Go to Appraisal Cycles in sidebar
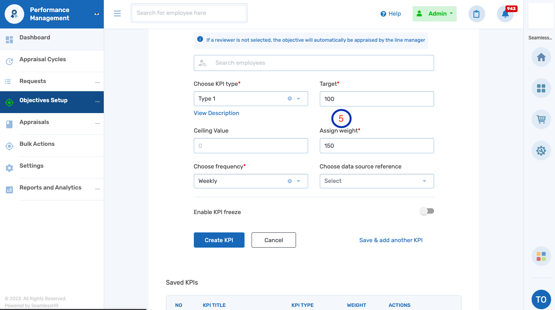555x310 pixels. point(43,60)
